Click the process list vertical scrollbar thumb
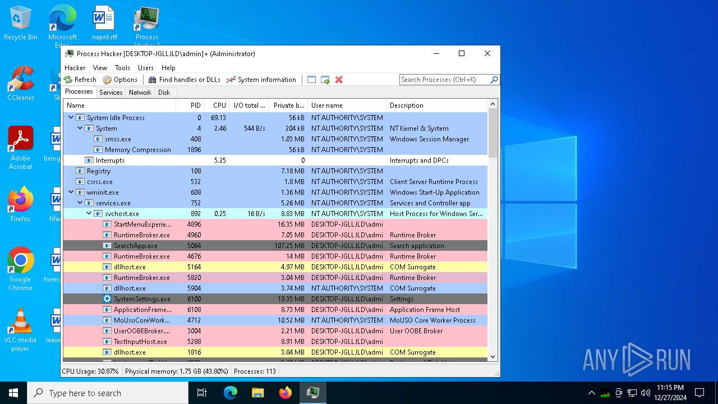Screen dimensions: 718x404 (x=493, y=133)
